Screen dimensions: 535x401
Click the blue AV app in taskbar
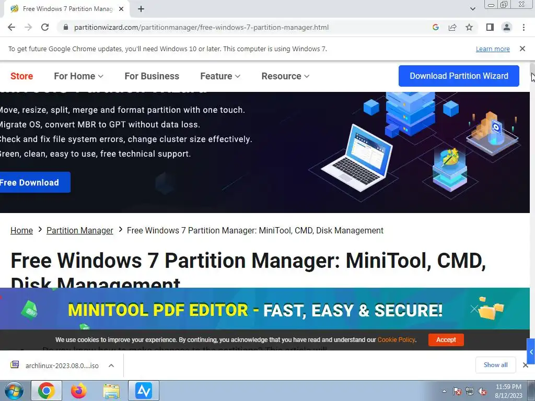click(x=144, y=391)
